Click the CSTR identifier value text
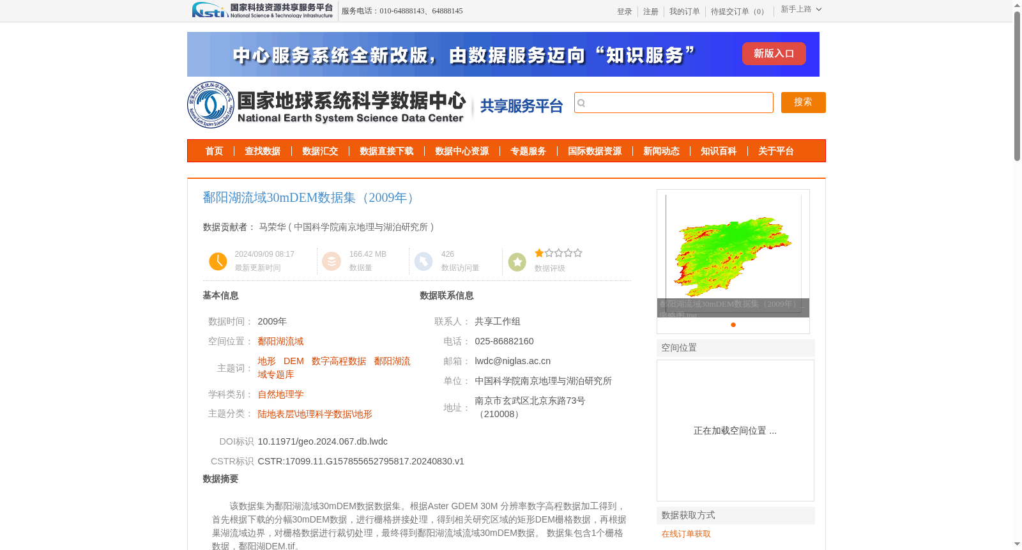Viewport: 1022px width, 550px height. pyautogui.click(x=361, y=461)
